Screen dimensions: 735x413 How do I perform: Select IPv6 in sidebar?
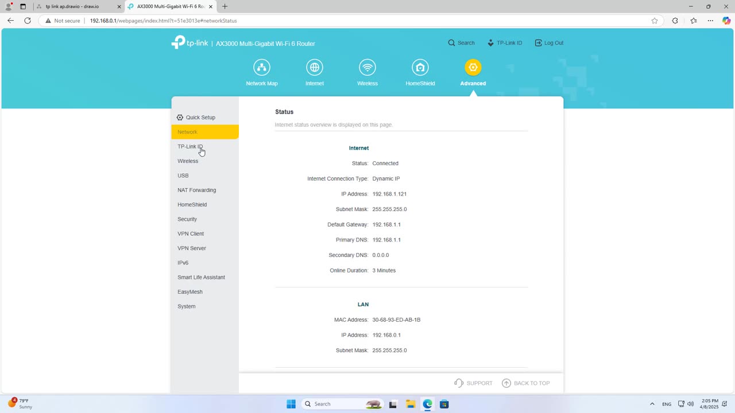[x=205, y=263]
